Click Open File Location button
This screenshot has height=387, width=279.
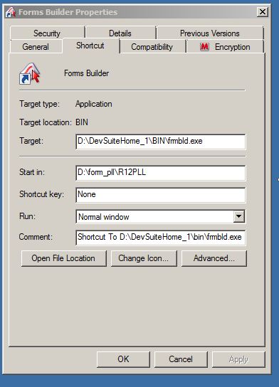point(64,258)
